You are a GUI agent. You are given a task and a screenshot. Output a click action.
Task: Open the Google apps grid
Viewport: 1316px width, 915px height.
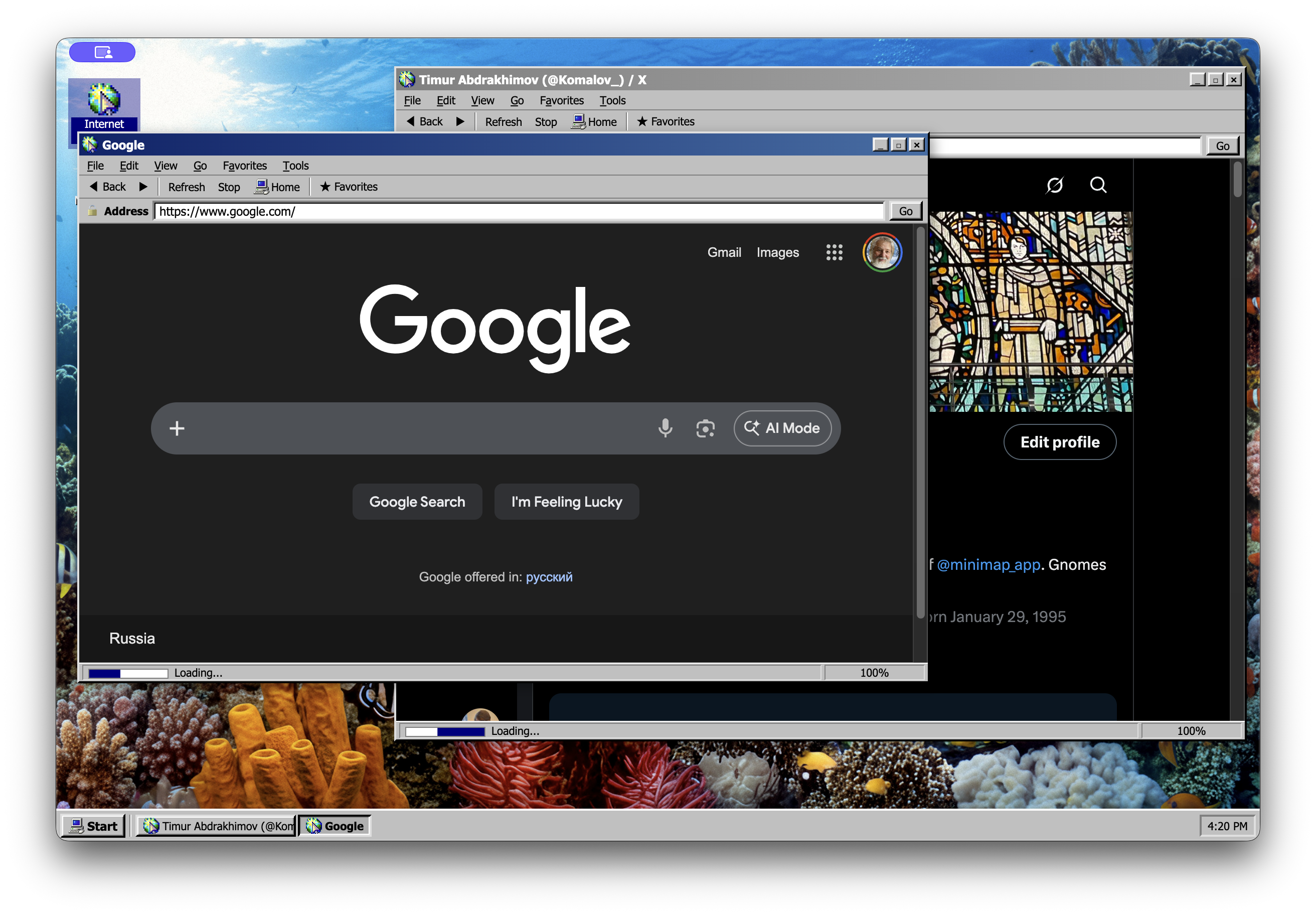tap(835, 252)
